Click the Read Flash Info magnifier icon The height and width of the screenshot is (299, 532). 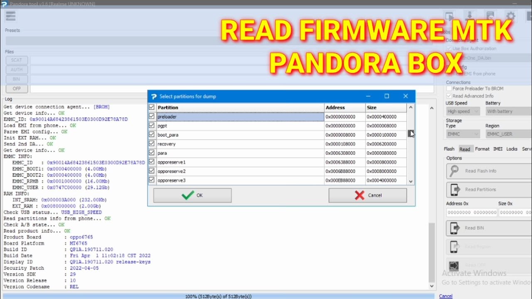click(454, 171)
